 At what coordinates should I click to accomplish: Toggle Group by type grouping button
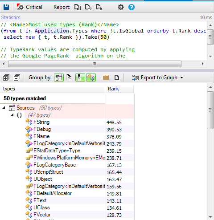pyautogui.click(x=91, y=77)
